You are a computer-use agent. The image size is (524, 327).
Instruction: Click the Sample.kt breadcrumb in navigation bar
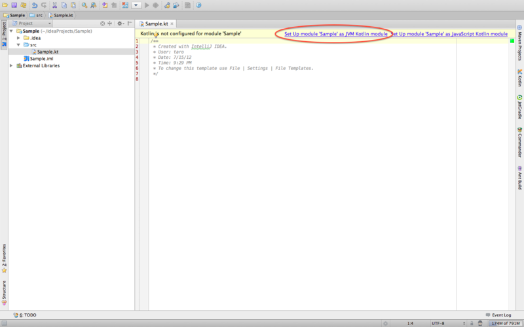point(60,15)
